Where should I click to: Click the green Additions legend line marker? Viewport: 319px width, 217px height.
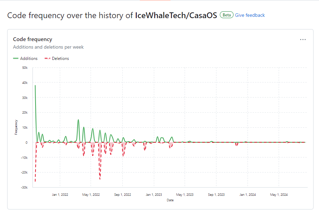click(16, 59)
